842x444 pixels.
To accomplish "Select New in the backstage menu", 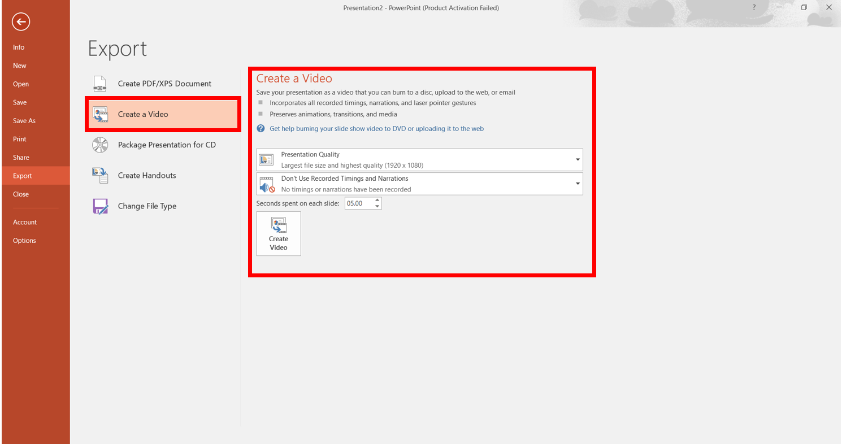I will (x=35, y=66).
